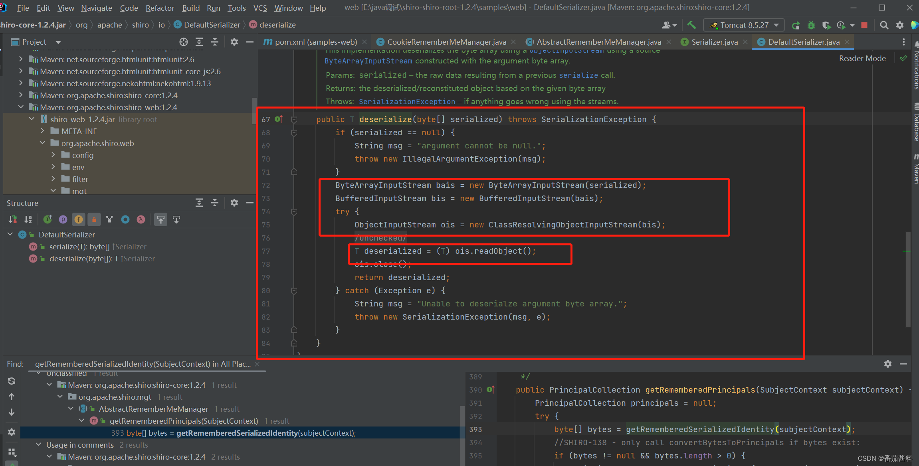Toggle Show Properties purple p button
Image resolution: width=919 pixels, height=466 pixels.
click(63, 219)
